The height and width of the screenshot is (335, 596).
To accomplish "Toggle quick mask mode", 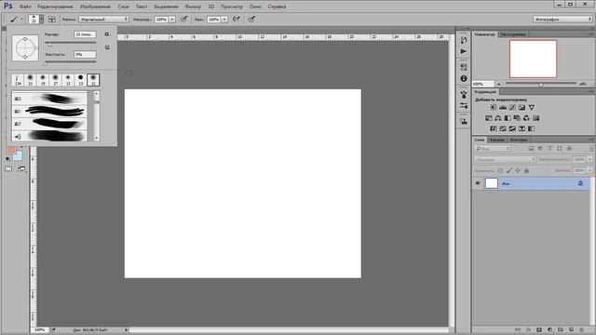I will pos(8,168).
